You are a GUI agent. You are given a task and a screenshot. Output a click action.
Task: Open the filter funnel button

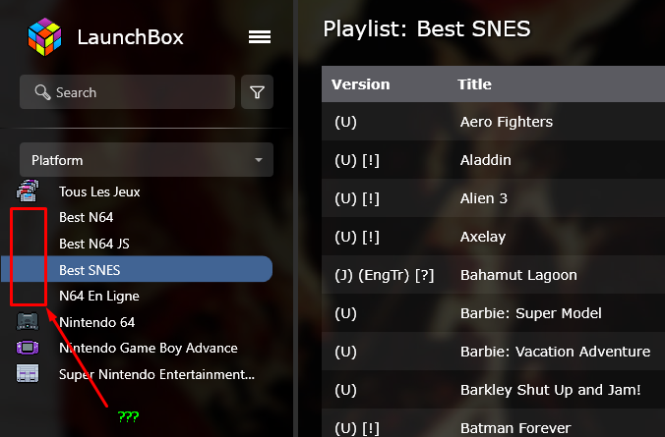click(x=257, y=92)
